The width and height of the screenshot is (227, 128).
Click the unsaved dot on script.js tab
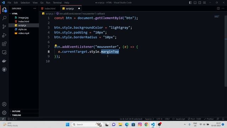pos(79,9)
